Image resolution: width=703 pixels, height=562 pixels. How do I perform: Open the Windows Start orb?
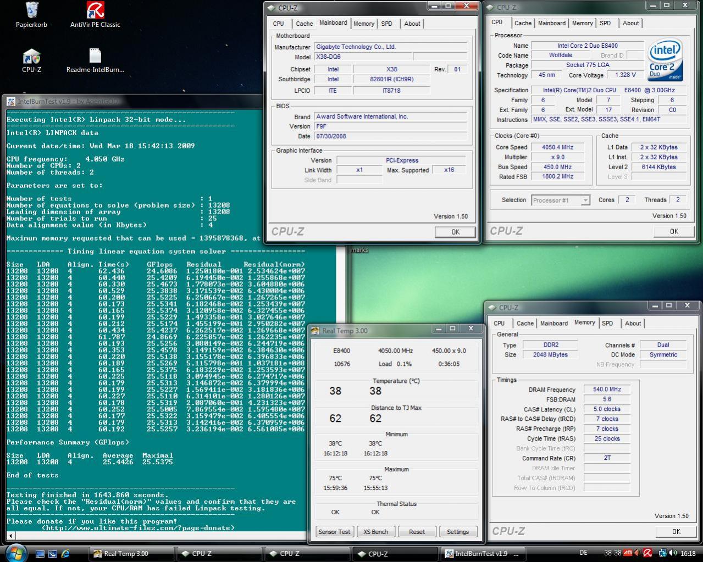15,553
